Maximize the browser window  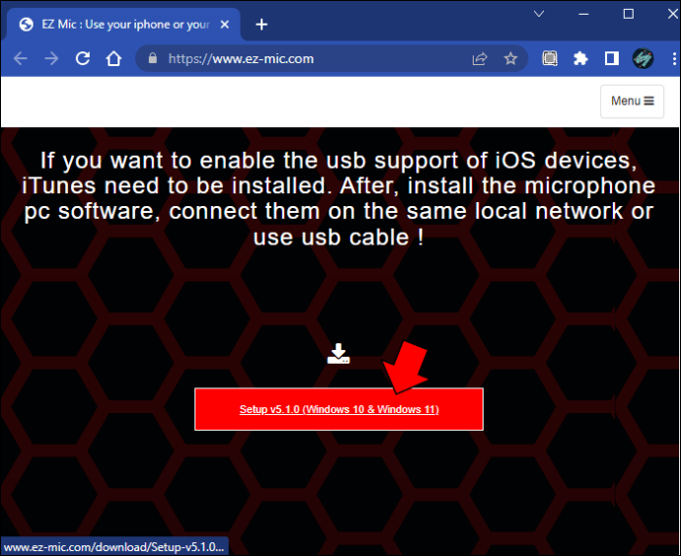click(x=629, y=14)
